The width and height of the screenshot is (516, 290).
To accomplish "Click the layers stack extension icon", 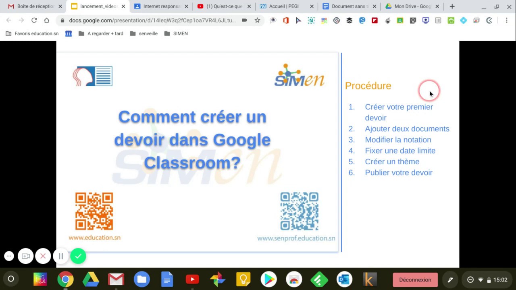I will point(350,21).
